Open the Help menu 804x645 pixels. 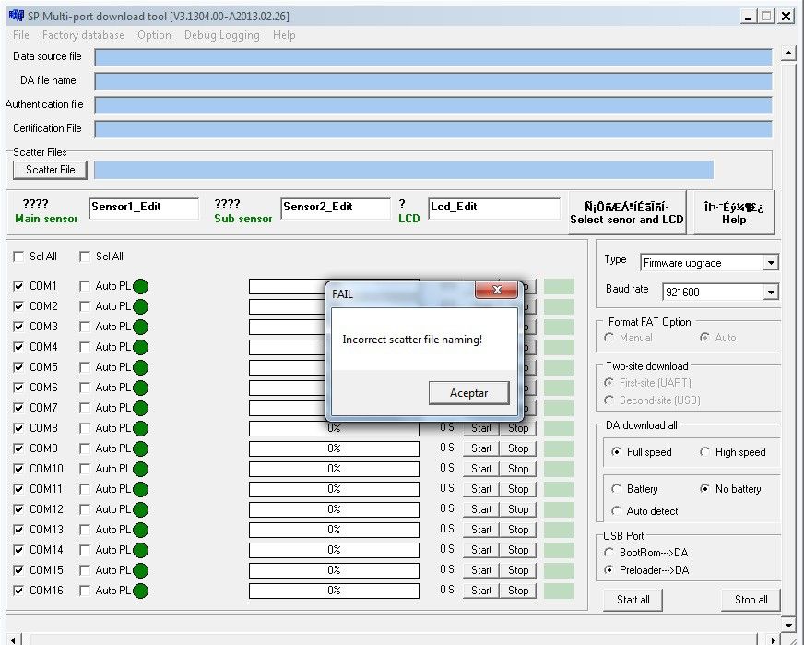coord(284,35)
